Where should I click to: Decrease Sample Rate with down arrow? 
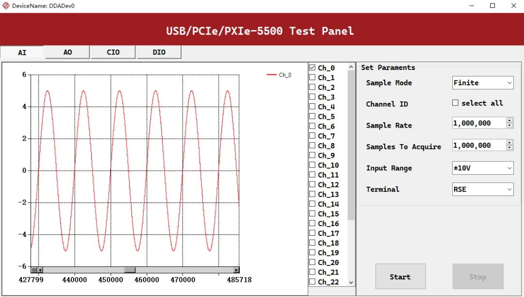[x=509, y=126]
